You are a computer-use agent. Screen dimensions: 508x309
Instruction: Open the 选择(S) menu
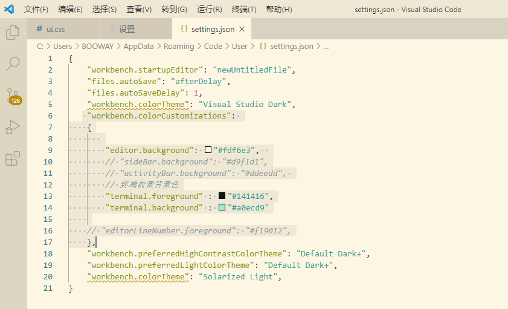point(104,10)
